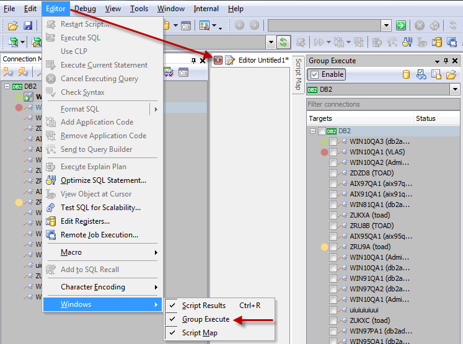Click the red close icon on Editor tab
Viewport: 463px width, 344px height.
(x=218, y=60)
